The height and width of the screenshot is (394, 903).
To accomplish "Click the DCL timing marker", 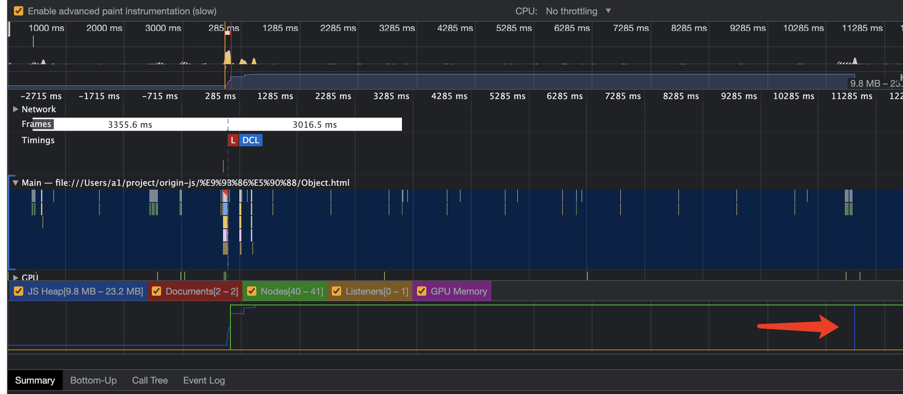I will [251, 140].
